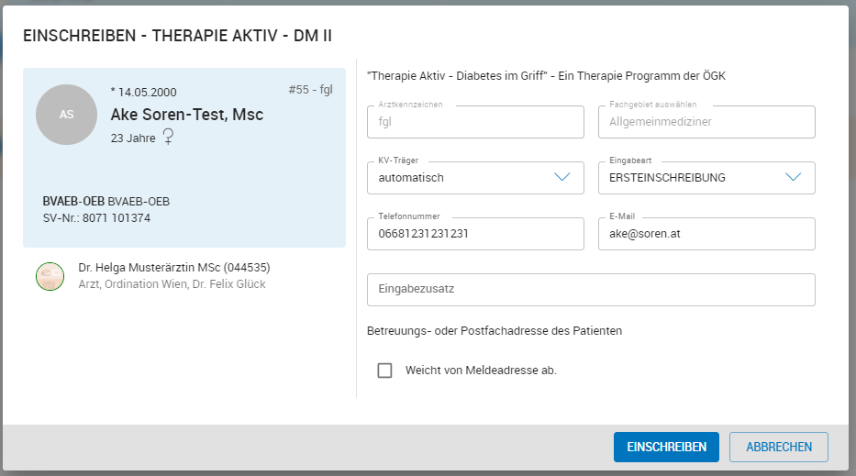This screenshot has width=856, height=476.
Task: Select patient name 'Ake Soren-Test, Msc'
Action: click(x=186, y=115)
